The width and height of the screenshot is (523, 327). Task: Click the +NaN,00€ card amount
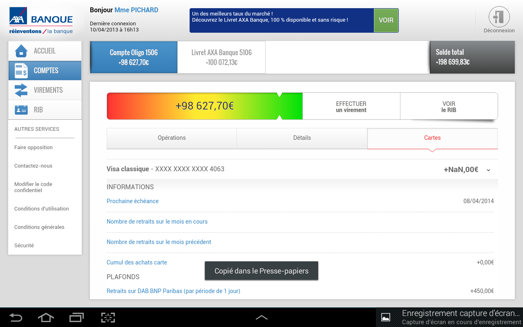click(x=461, y=170)
